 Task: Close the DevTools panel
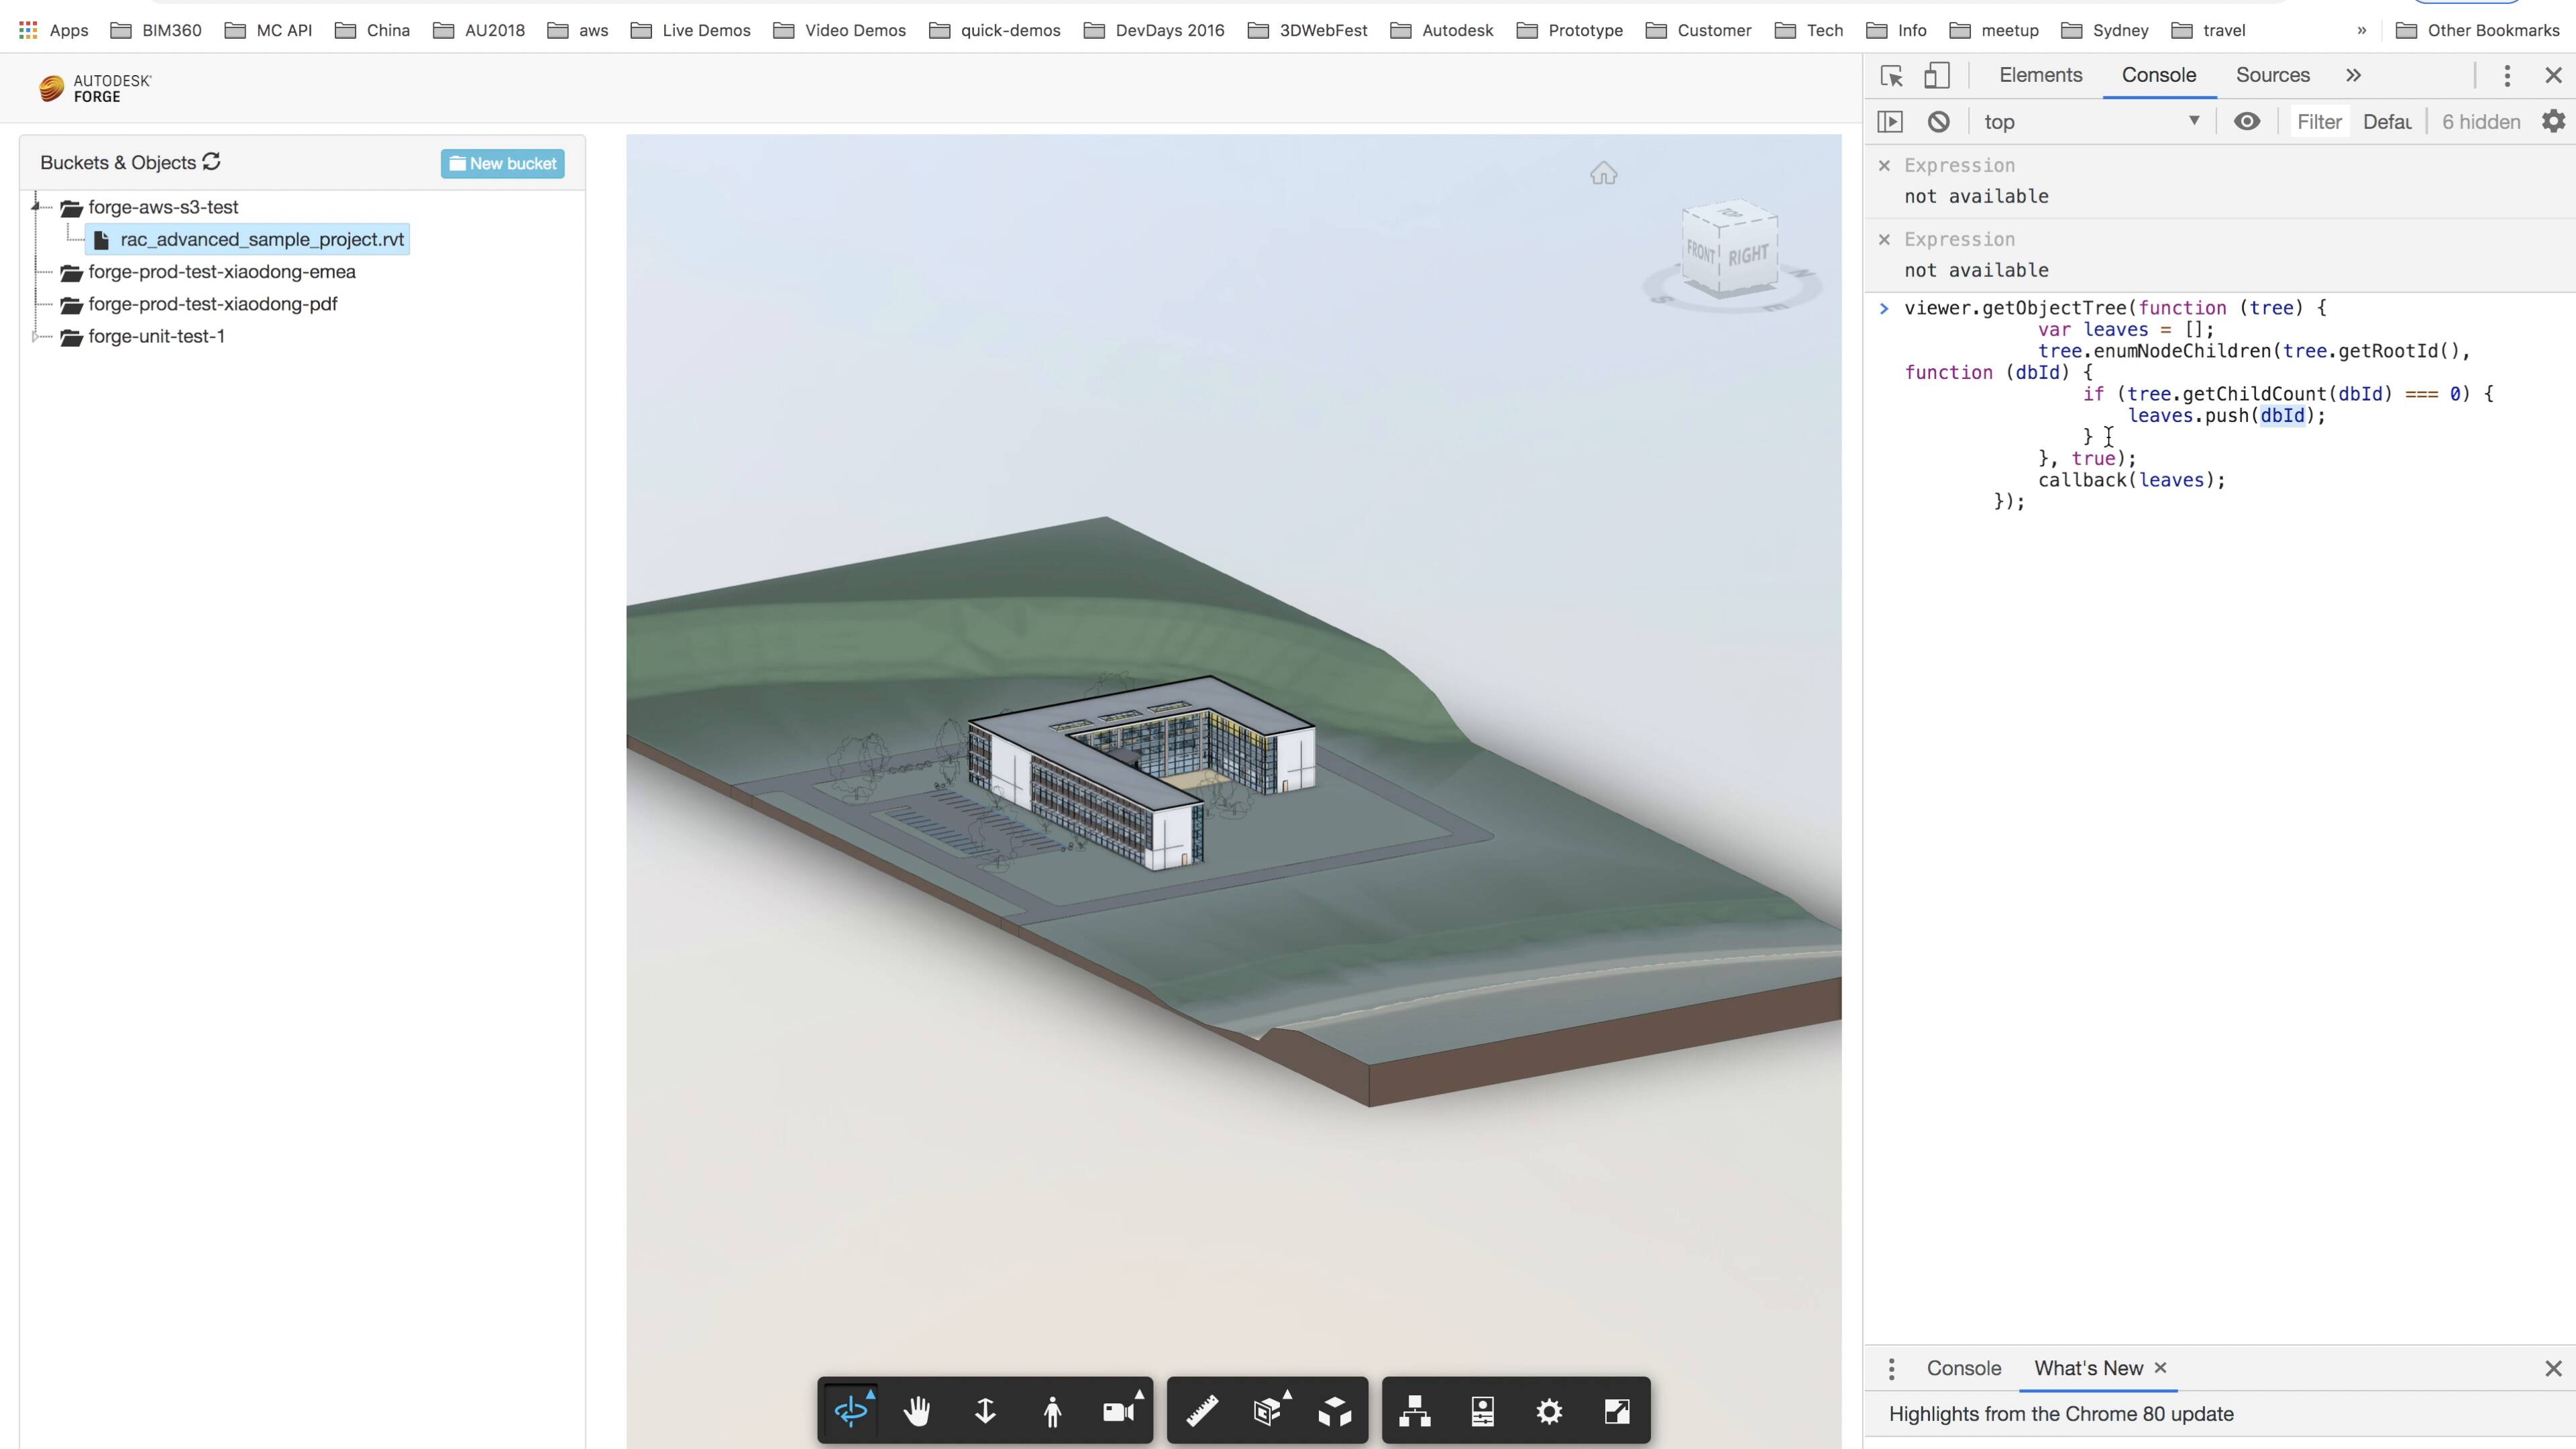pos(2553,76)
